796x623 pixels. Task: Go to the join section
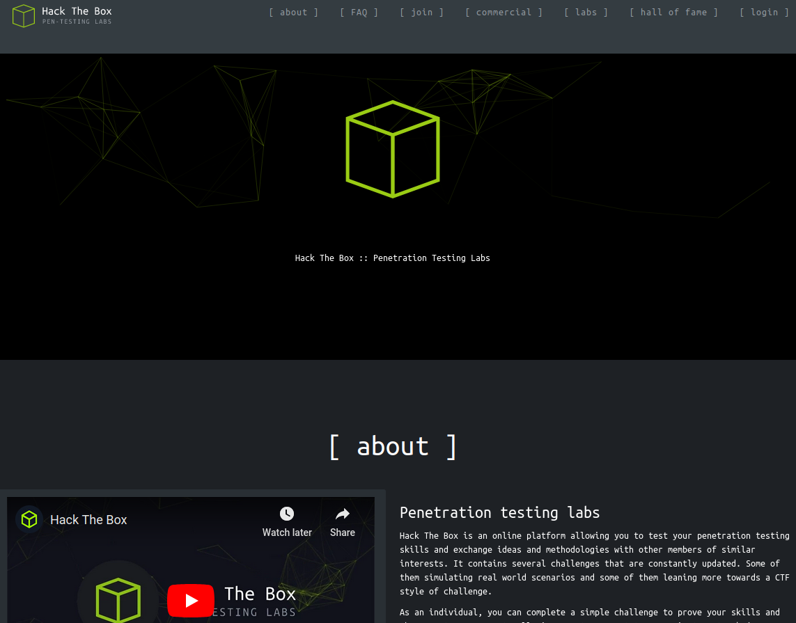421,12
